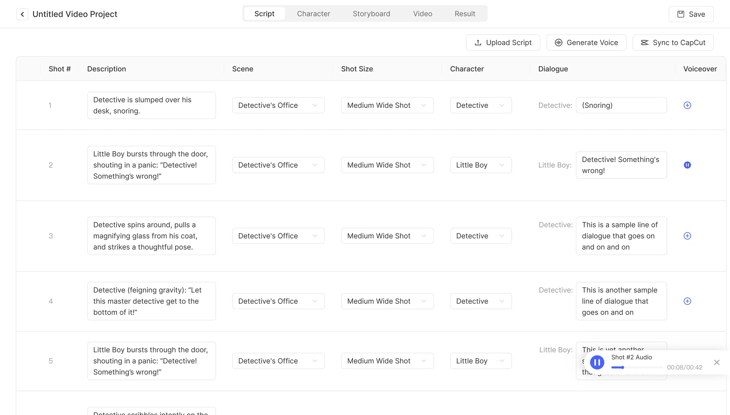The height and width of the screenshot is (415, 730).
Task: Edit shot 3 description about magnifying glass
Action: [151, 236]
